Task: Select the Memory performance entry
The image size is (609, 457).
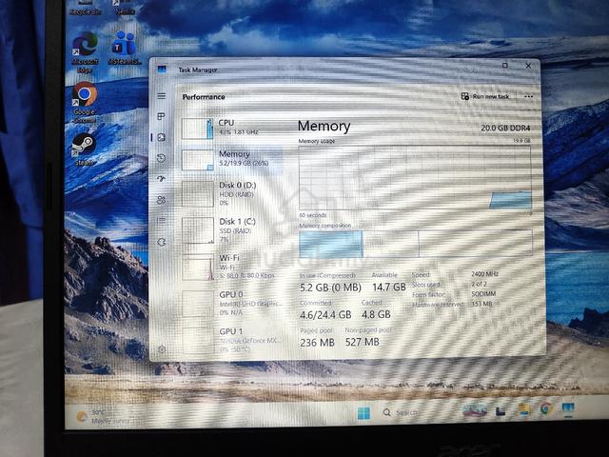Action: tap(232, 159)
